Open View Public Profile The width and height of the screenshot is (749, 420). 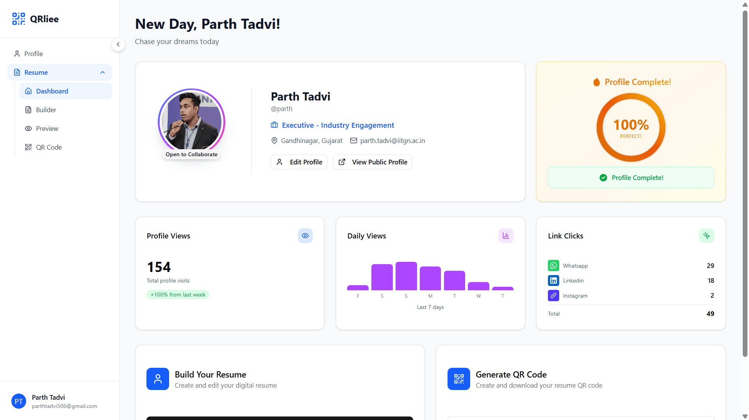372,162
